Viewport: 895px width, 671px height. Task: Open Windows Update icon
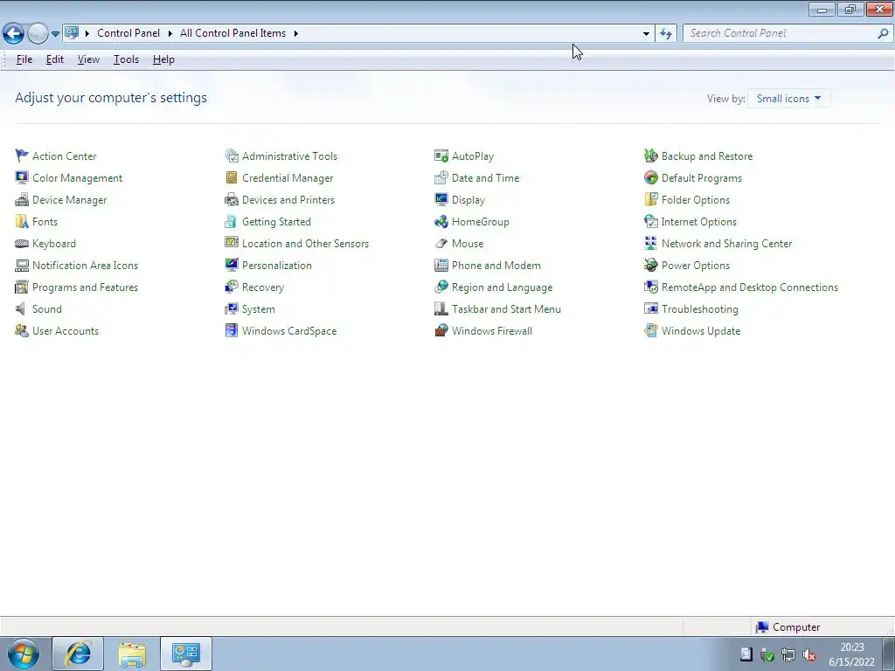pos(650,331)
